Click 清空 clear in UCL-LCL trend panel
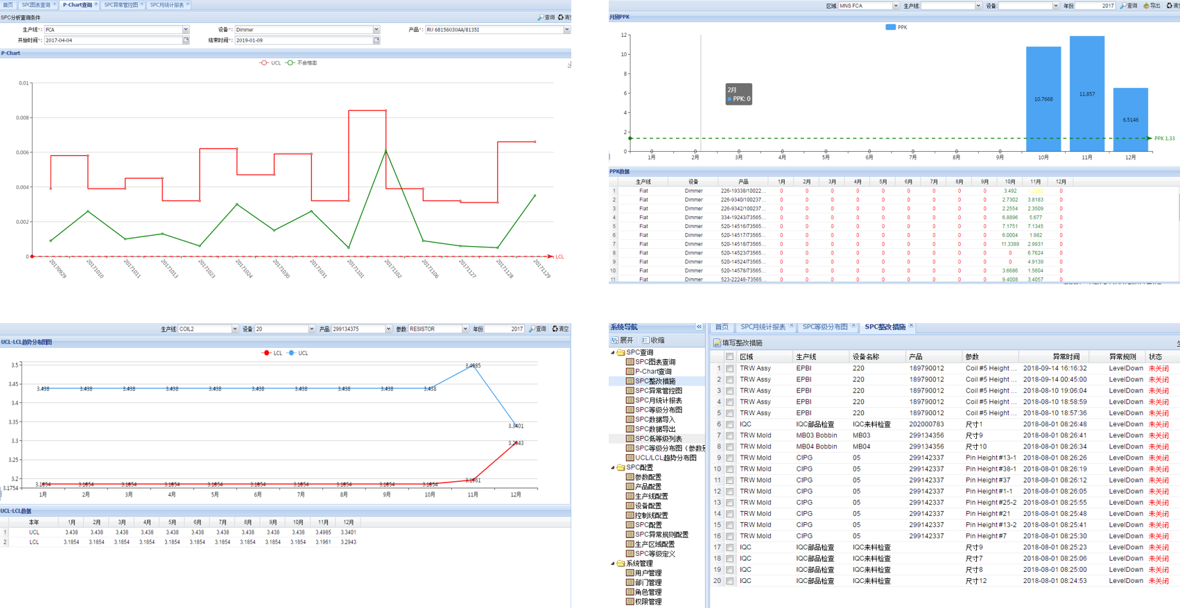Viewport: 1180px width, 608px height. [560, 329]
